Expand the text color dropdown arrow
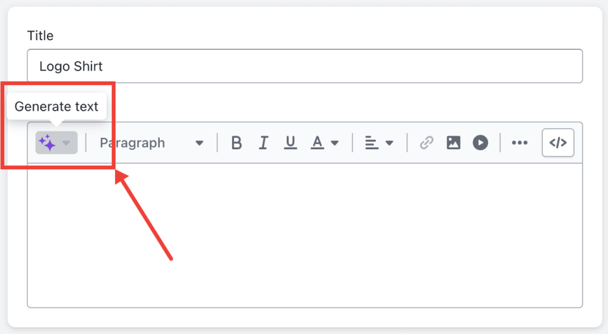Image resolution: width=608 pixels, height=334 pixels. pos(335,143)
